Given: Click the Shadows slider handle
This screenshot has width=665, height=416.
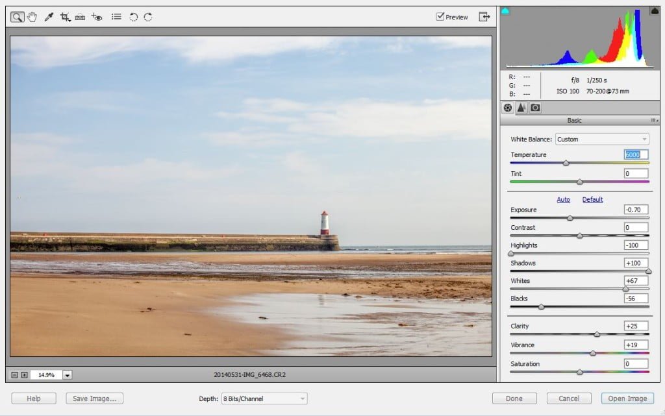Looking at the screenshot, I should point(649,271).
